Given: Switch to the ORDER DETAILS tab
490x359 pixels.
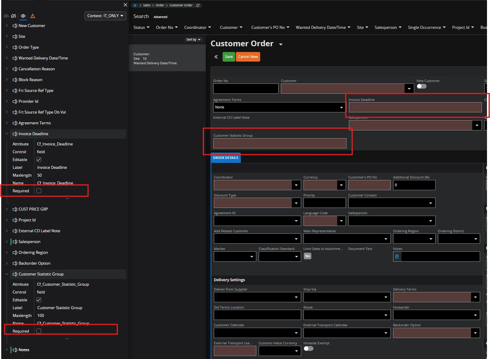Looking at the screenshot, I should click(225, 157).
